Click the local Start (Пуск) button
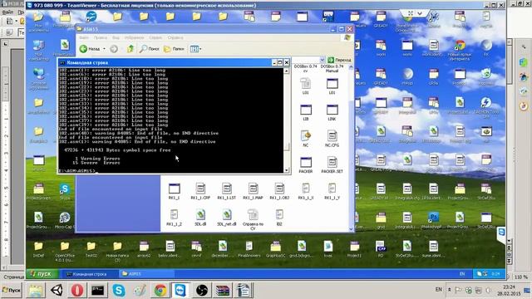Image resolution: width=532 pixels, height=299 pixels. pos(11,290)
